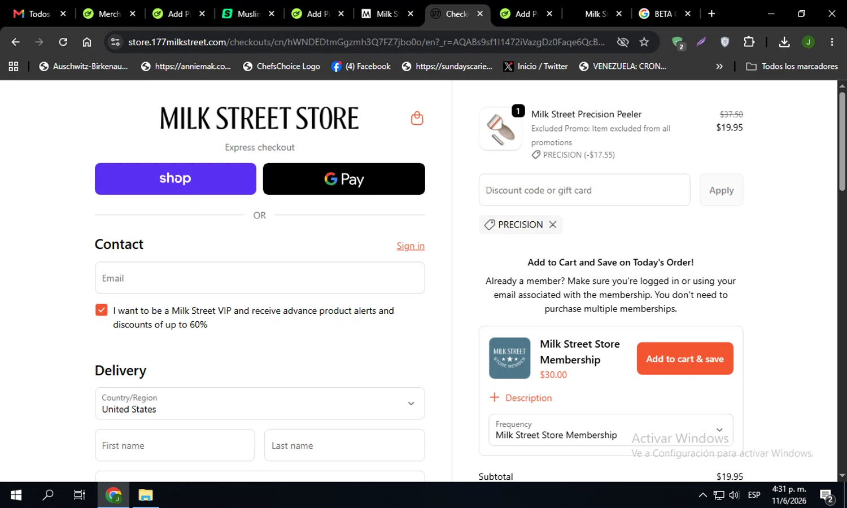
Task: Show more bookmarks with double chevron
Action: coord(719,67)
